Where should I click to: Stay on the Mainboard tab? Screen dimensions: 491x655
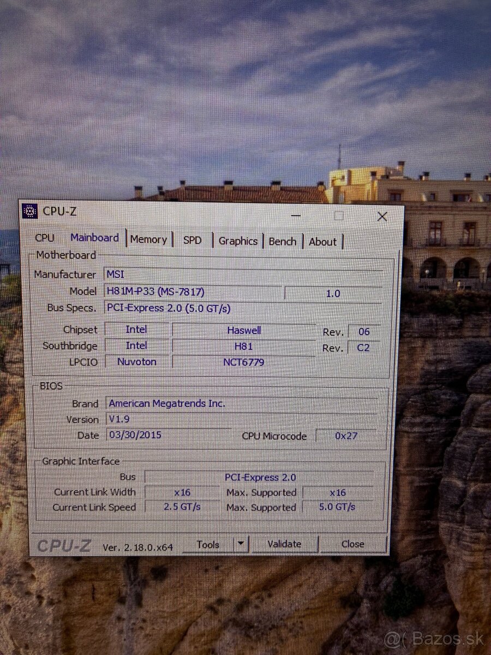[95, 237]
